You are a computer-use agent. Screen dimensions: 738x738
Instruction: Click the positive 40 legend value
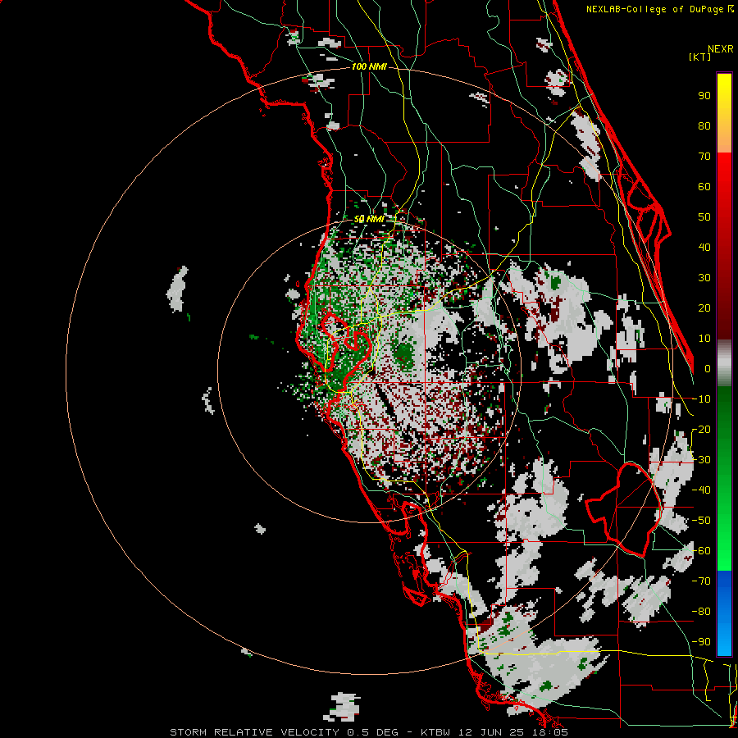point(704,248)
